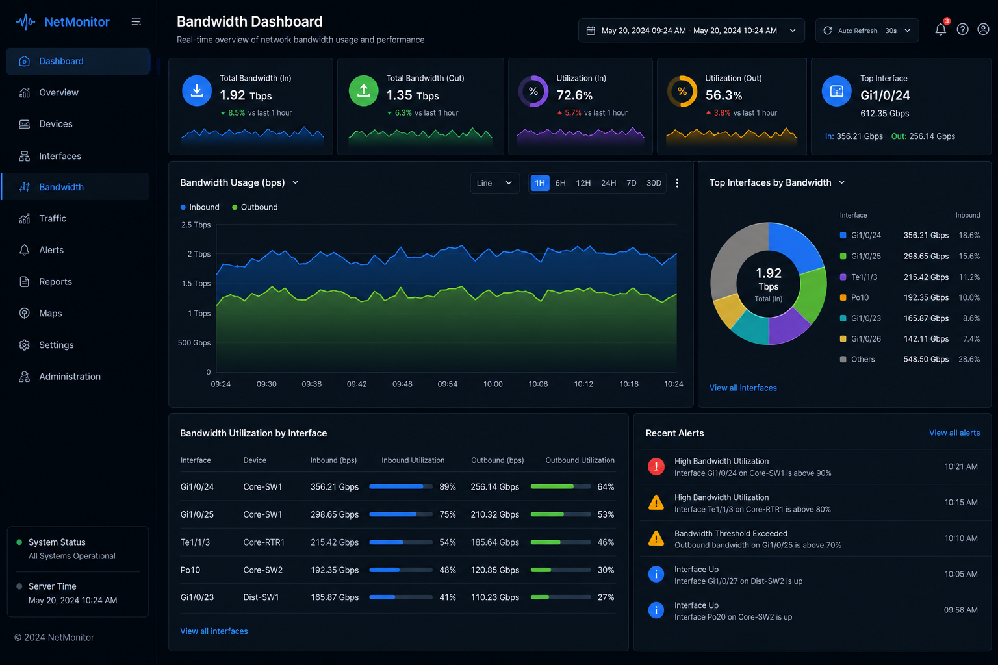Click the Auto Refresh circular arrows icon
The image size is (998, 665).
click(827, 31)
